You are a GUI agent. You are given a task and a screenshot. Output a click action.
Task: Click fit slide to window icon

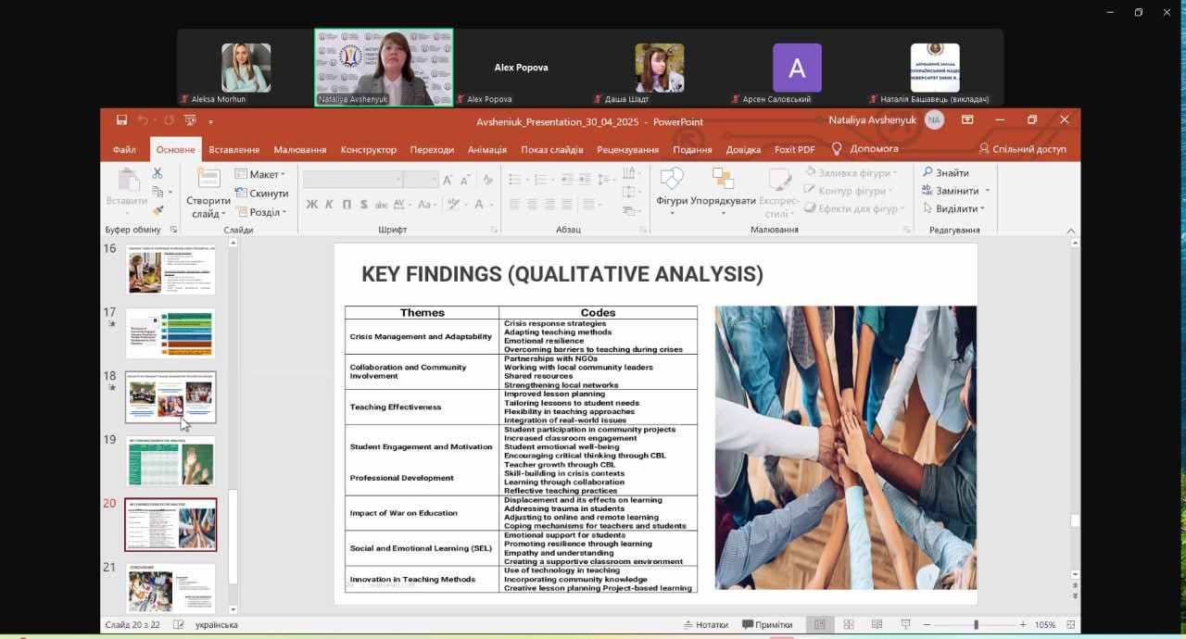click(1071, 625)
